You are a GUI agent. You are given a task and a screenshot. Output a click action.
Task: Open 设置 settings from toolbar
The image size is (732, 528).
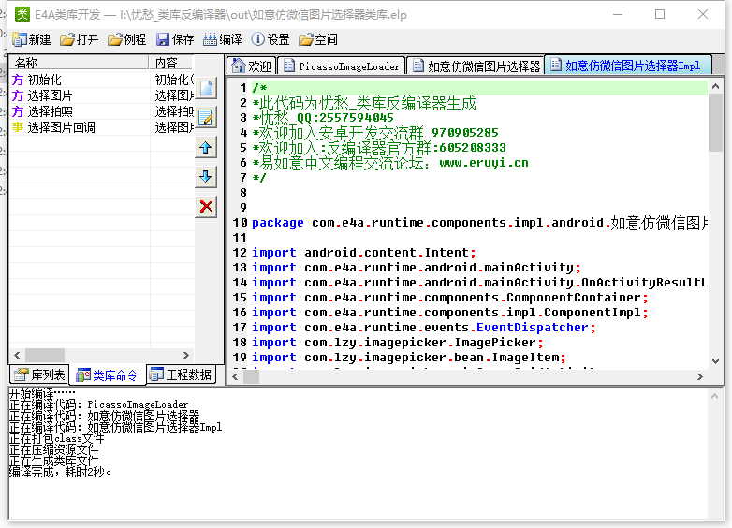tap(271, 39)
